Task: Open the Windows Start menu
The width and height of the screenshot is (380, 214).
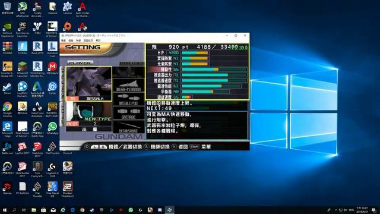Action: click(x=4, y=210)
